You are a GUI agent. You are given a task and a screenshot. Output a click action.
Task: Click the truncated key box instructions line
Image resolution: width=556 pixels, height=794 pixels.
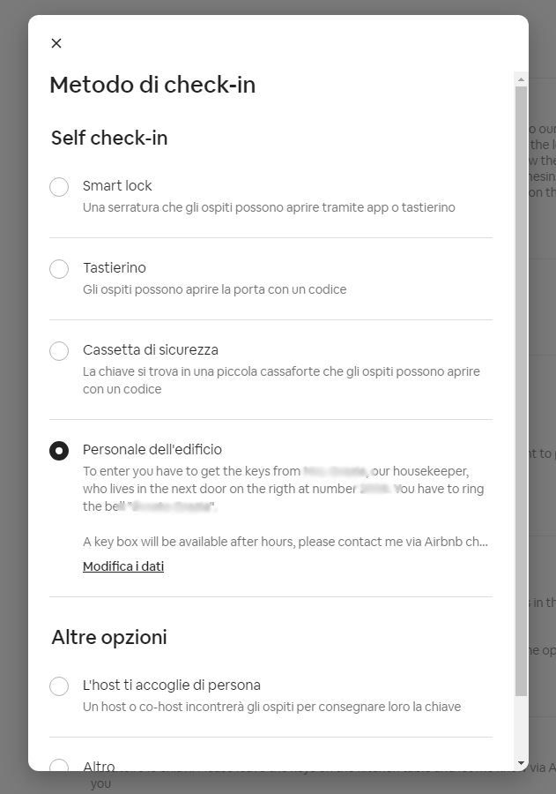click(285, 542)
